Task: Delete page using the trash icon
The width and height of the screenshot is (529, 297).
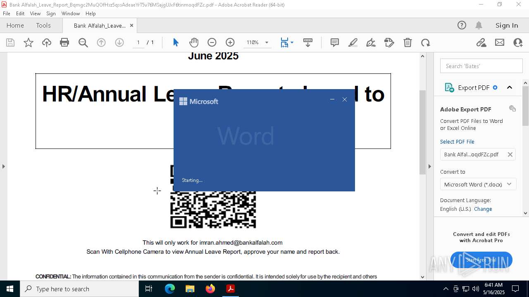Action: click(x=407, y=42)
